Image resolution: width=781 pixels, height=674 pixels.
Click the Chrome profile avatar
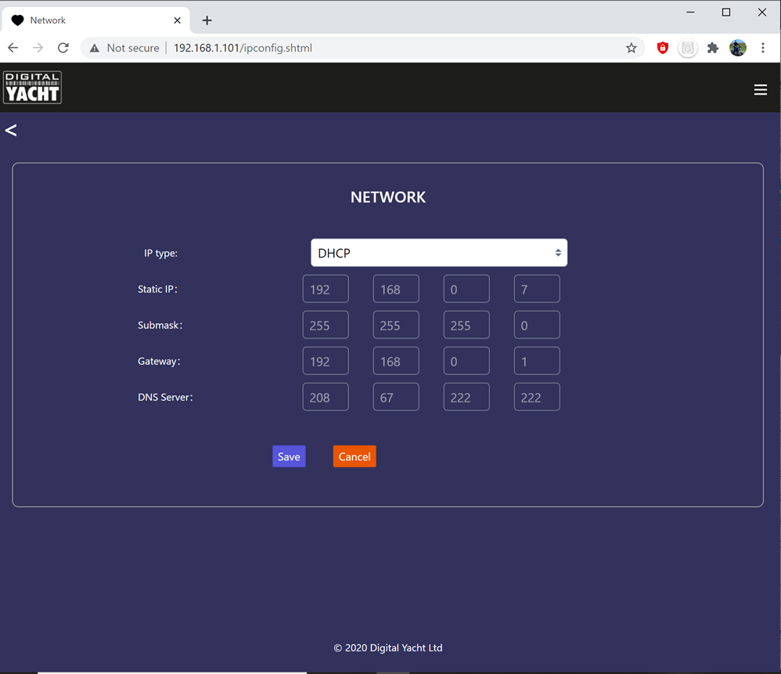tap(737, 48)
